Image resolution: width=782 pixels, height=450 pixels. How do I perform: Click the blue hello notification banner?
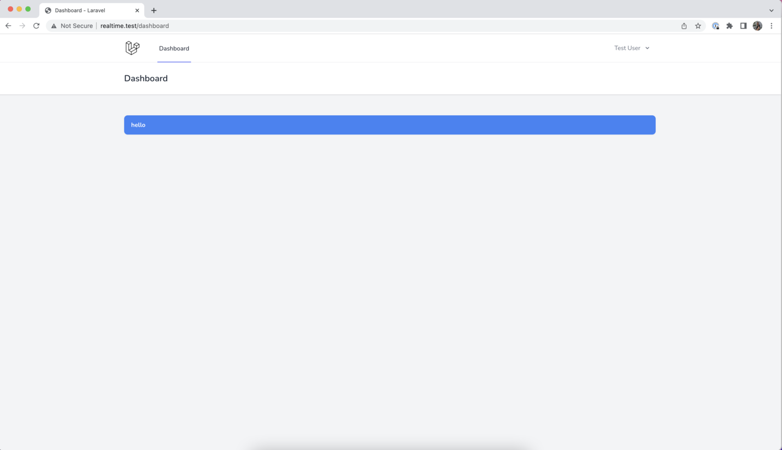[x=390, y=125]
